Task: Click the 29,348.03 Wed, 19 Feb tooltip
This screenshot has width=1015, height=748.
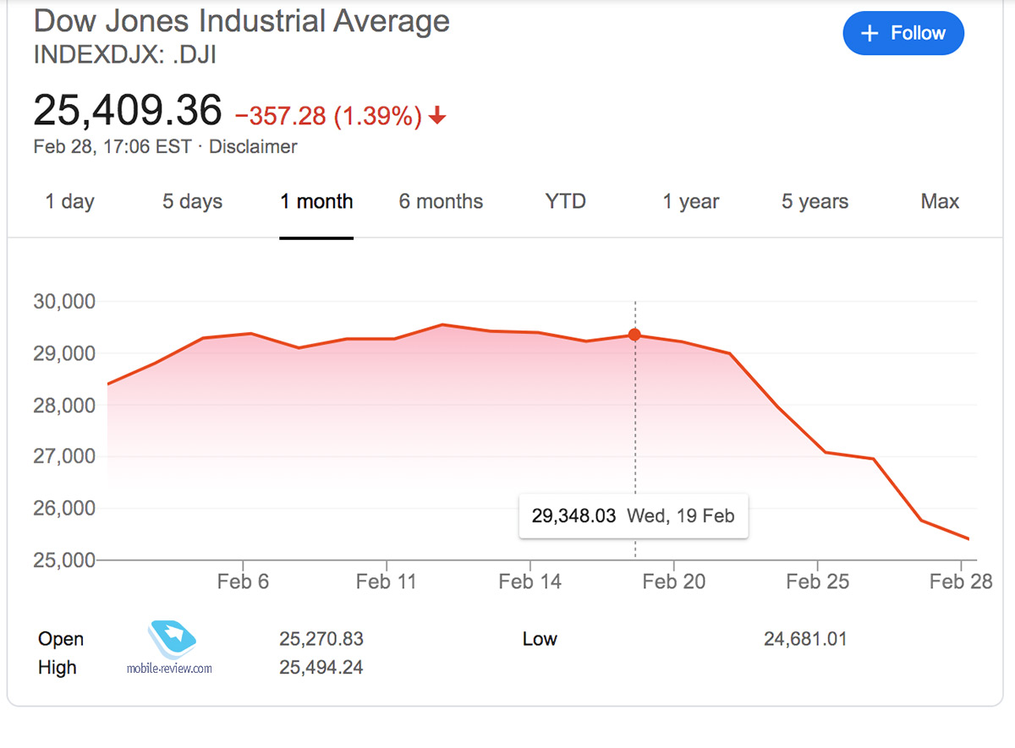Action: tap(634, 516)
